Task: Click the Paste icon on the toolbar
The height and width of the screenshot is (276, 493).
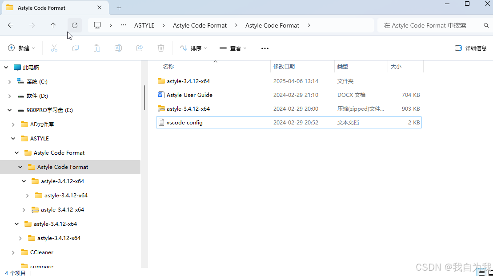Action: [x=96, y=48]
